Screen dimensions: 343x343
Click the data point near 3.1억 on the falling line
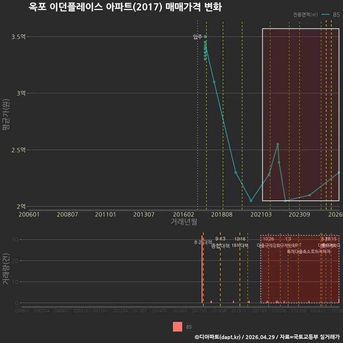tap(214, 82)
